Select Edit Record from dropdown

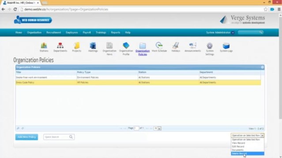(x=248, y=146)
